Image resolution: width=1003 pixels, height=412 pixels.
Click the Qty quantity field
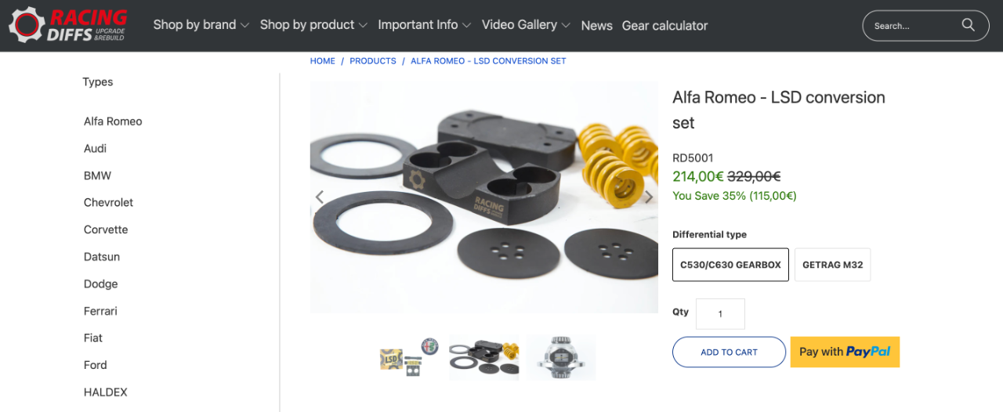tap(720, 314)
